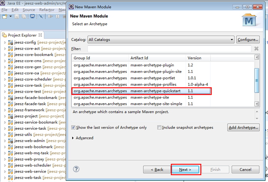Click the archetype list scroll up arrow
This screenshot has height=182, width=268.
[256, 57]
